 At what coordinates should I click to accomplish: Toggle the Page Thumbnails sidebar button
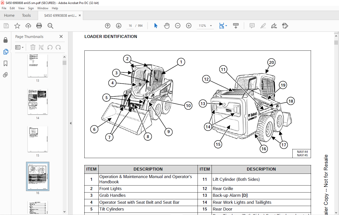6,52
